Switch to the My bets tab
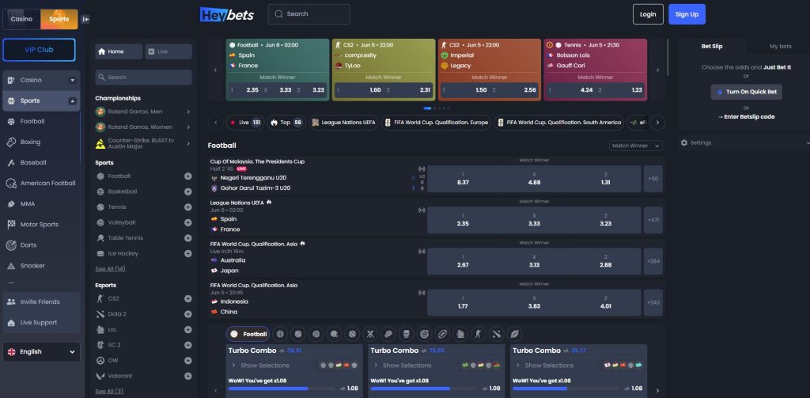Viewport: 810px width, 398px height. point(780,47)
